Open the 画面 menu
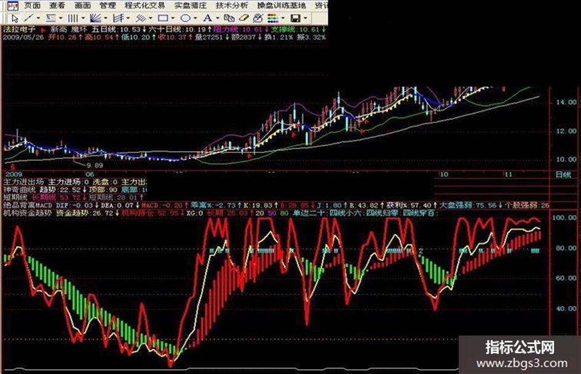This screenshot has width=581, height=374. (x=82, y=6)
